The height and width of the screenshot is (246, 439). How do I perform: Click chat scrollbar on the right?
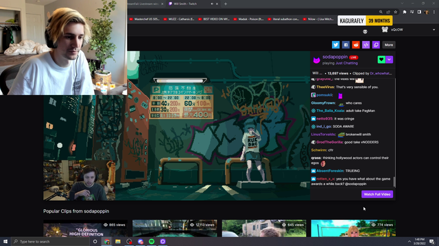(394, 182)
